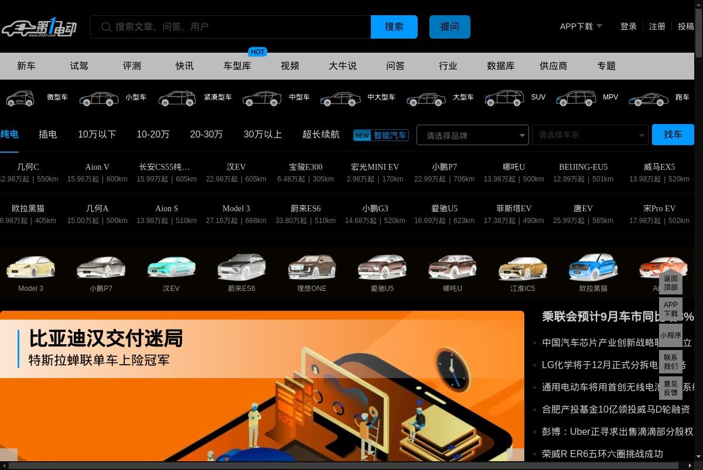This screenshot has width=703, height=470.
Task: Click the 提问 button
Action: tap(450, 27)
